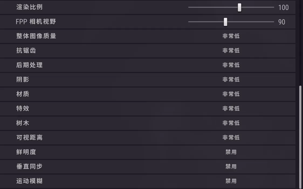Change the 抗锯齿 setting value
The image size is (303, 189).
(x=231, y=50)
